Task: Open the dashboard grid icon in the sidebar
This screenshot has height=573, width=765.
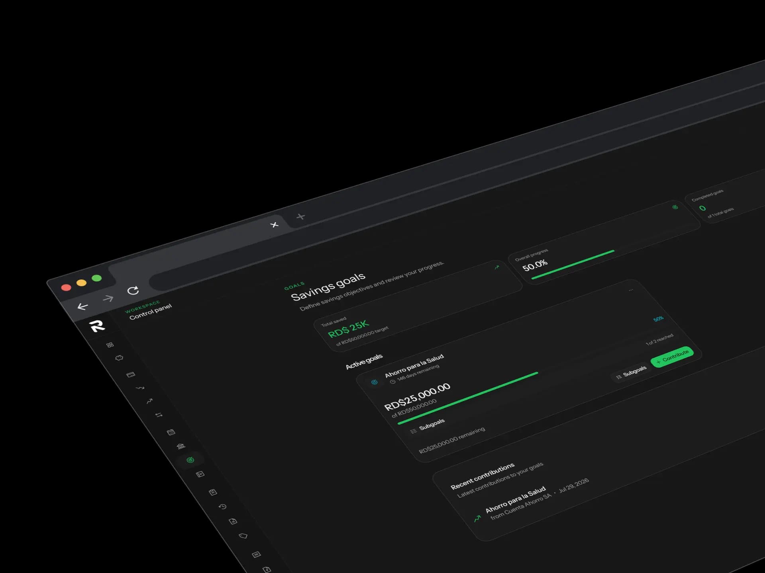Action: point(110,345)
